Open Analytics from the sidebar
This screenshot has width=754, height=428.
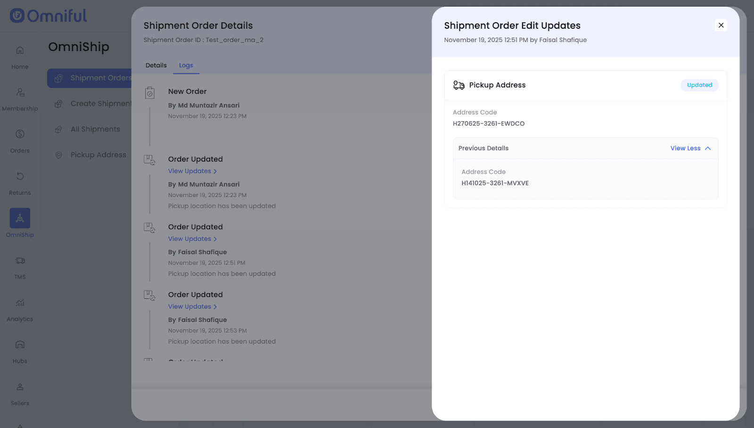[20, 303]
